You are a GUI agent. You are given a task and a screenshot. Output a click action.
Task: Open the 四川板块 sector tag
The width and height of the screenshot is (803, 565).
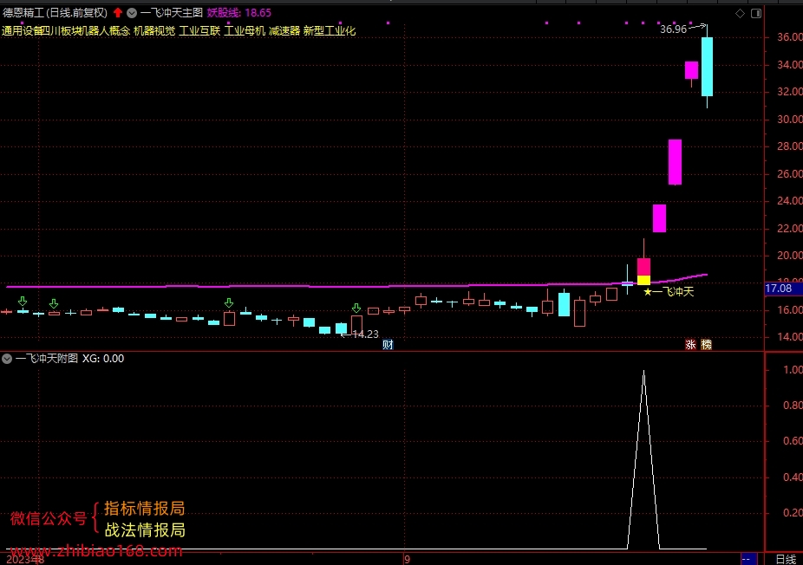click(62, 30)
